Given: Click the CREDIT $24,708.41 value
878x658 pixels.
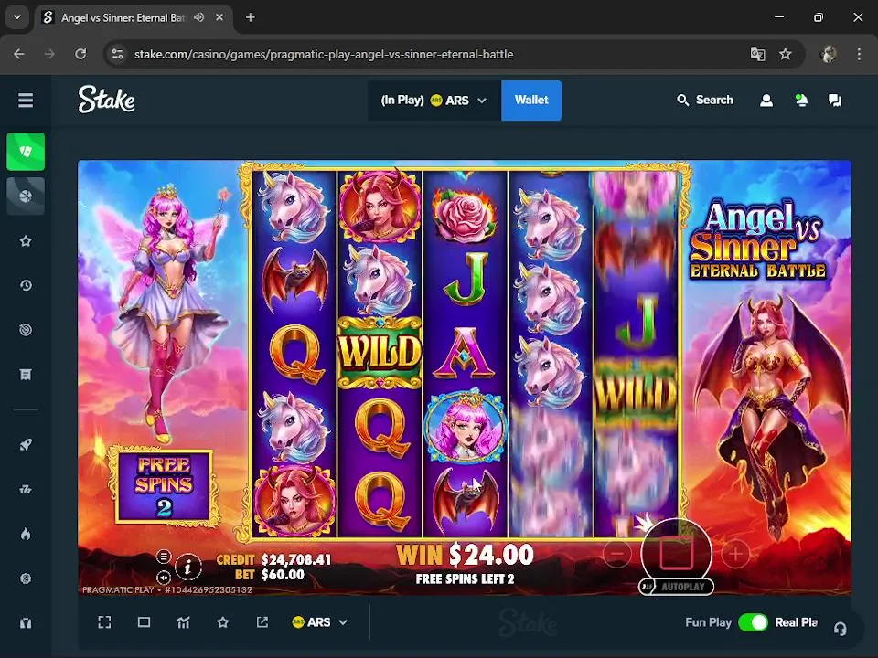Looking at the screenshot, I should coord(296,559).
